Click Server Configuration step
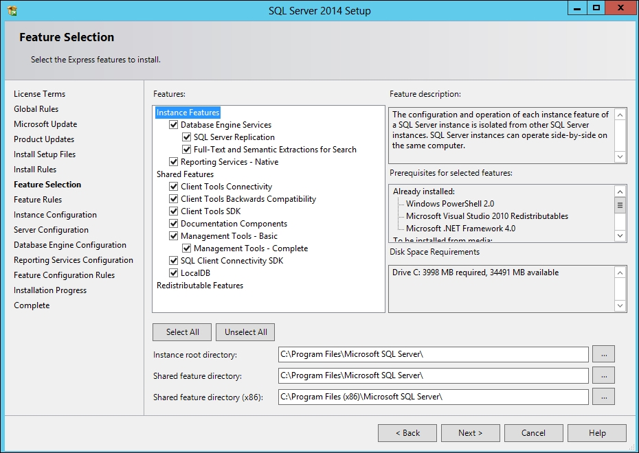Screen dimensions: 639x453 pos(51,229)
